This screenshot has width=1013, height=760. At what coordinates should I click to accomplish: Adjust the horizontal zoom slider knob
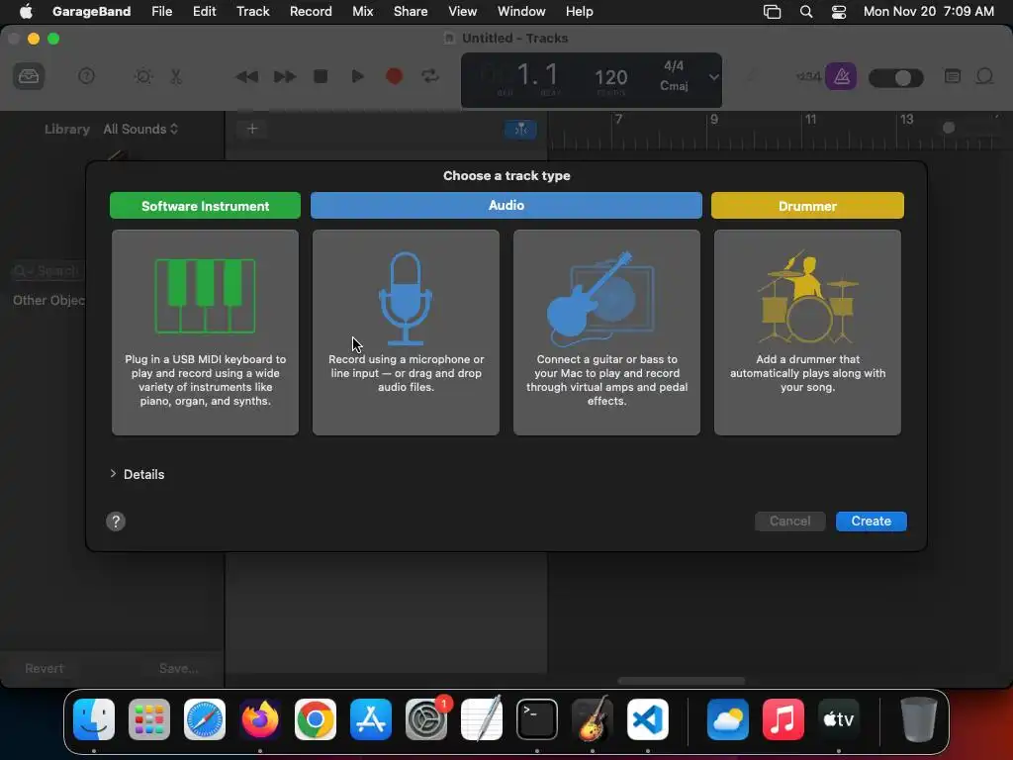(949, 128)
